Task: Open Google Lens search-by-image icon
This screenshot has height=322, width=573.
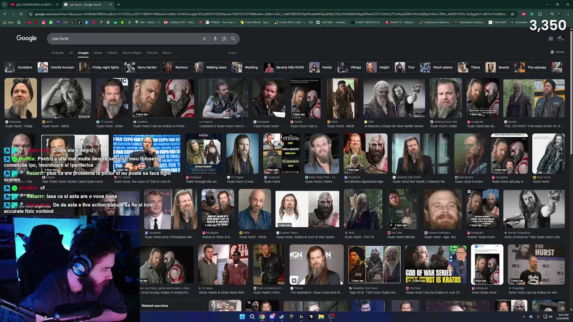Action: (224, 38)
